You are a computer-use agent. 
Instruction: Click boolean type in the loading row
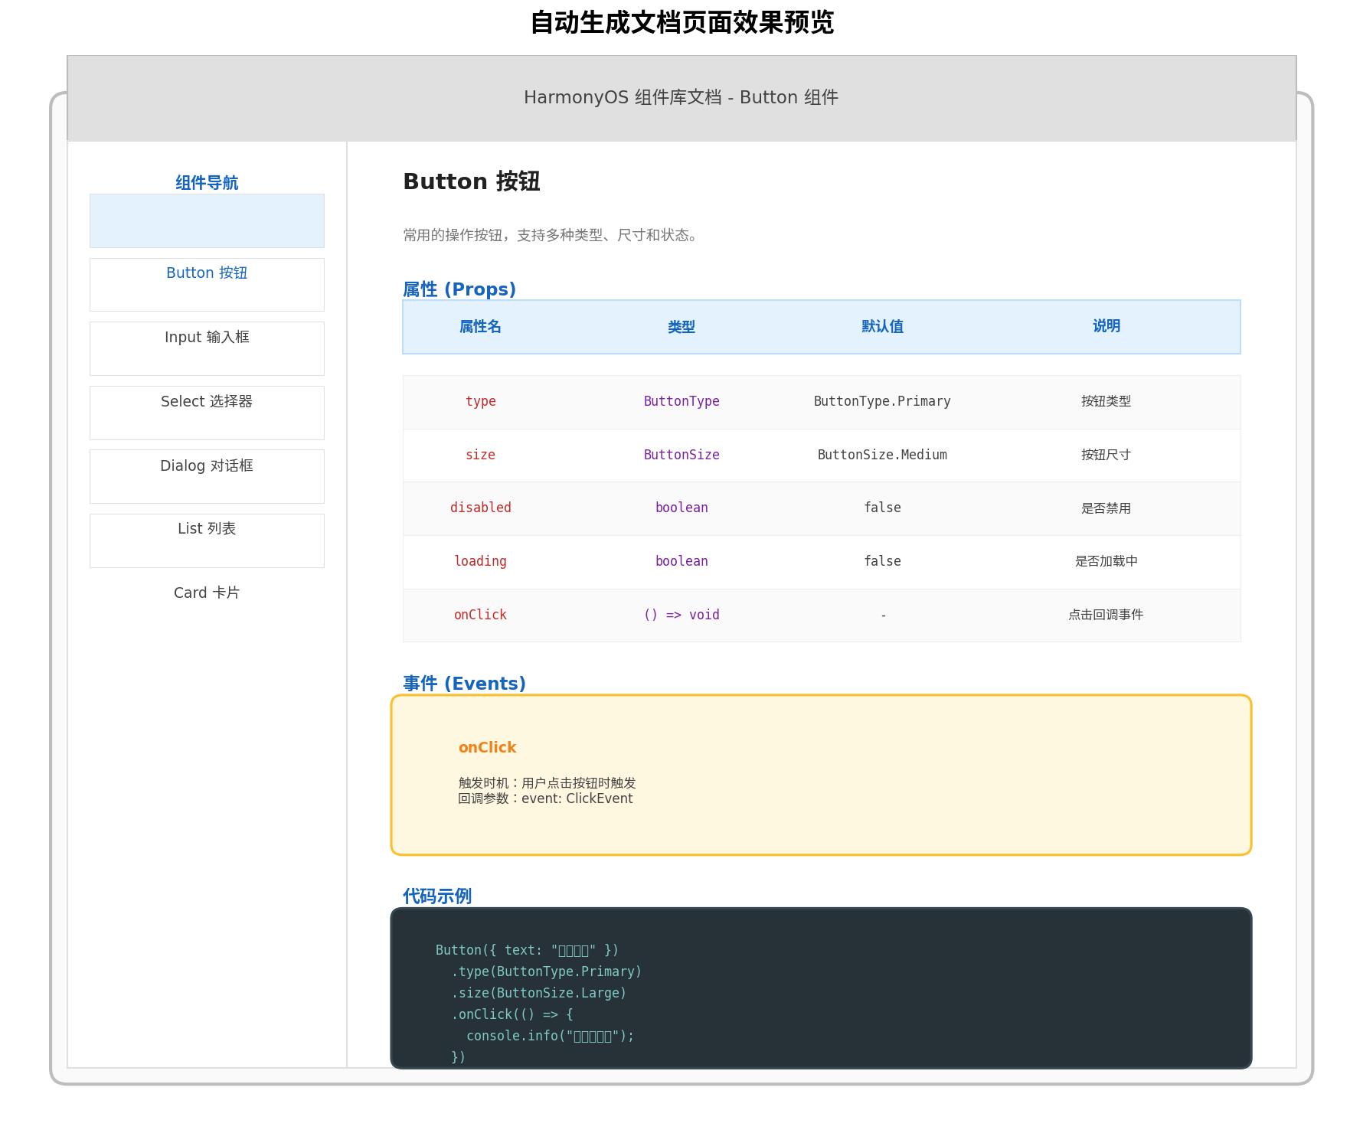point(681,562)
